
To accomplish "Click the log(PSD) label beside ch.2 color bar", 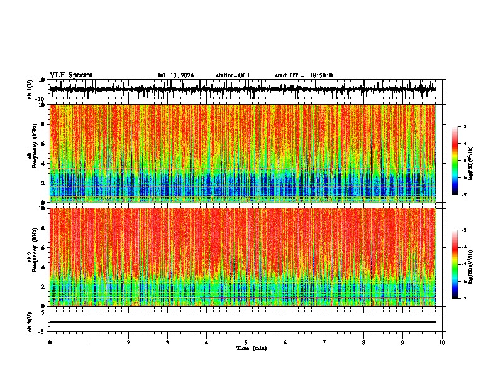I will [x=471, y=267].
